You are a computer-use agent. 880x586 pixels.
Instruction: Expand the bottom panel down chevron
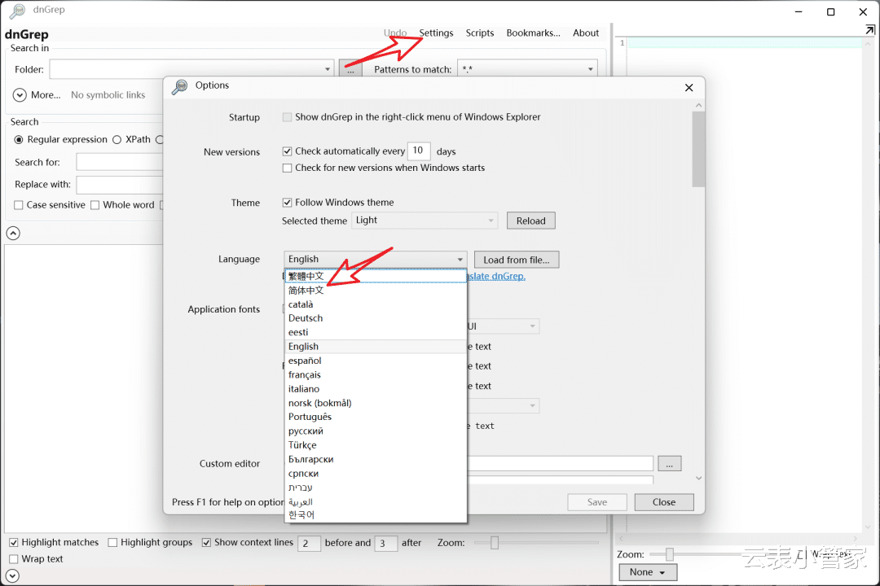[x=12, y=576]
